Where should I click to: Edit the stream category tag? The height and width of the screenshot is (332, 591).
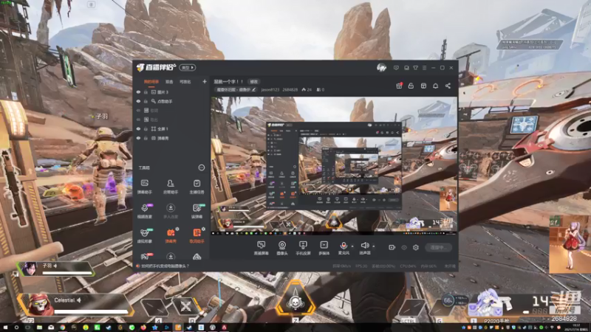[x=236, y=89]
